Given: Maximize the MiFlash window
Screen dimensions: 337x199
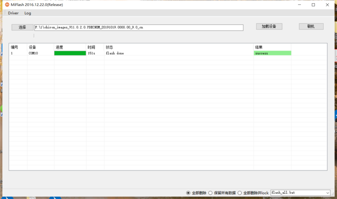Looking at the screenshot, I should click(313, 4).
